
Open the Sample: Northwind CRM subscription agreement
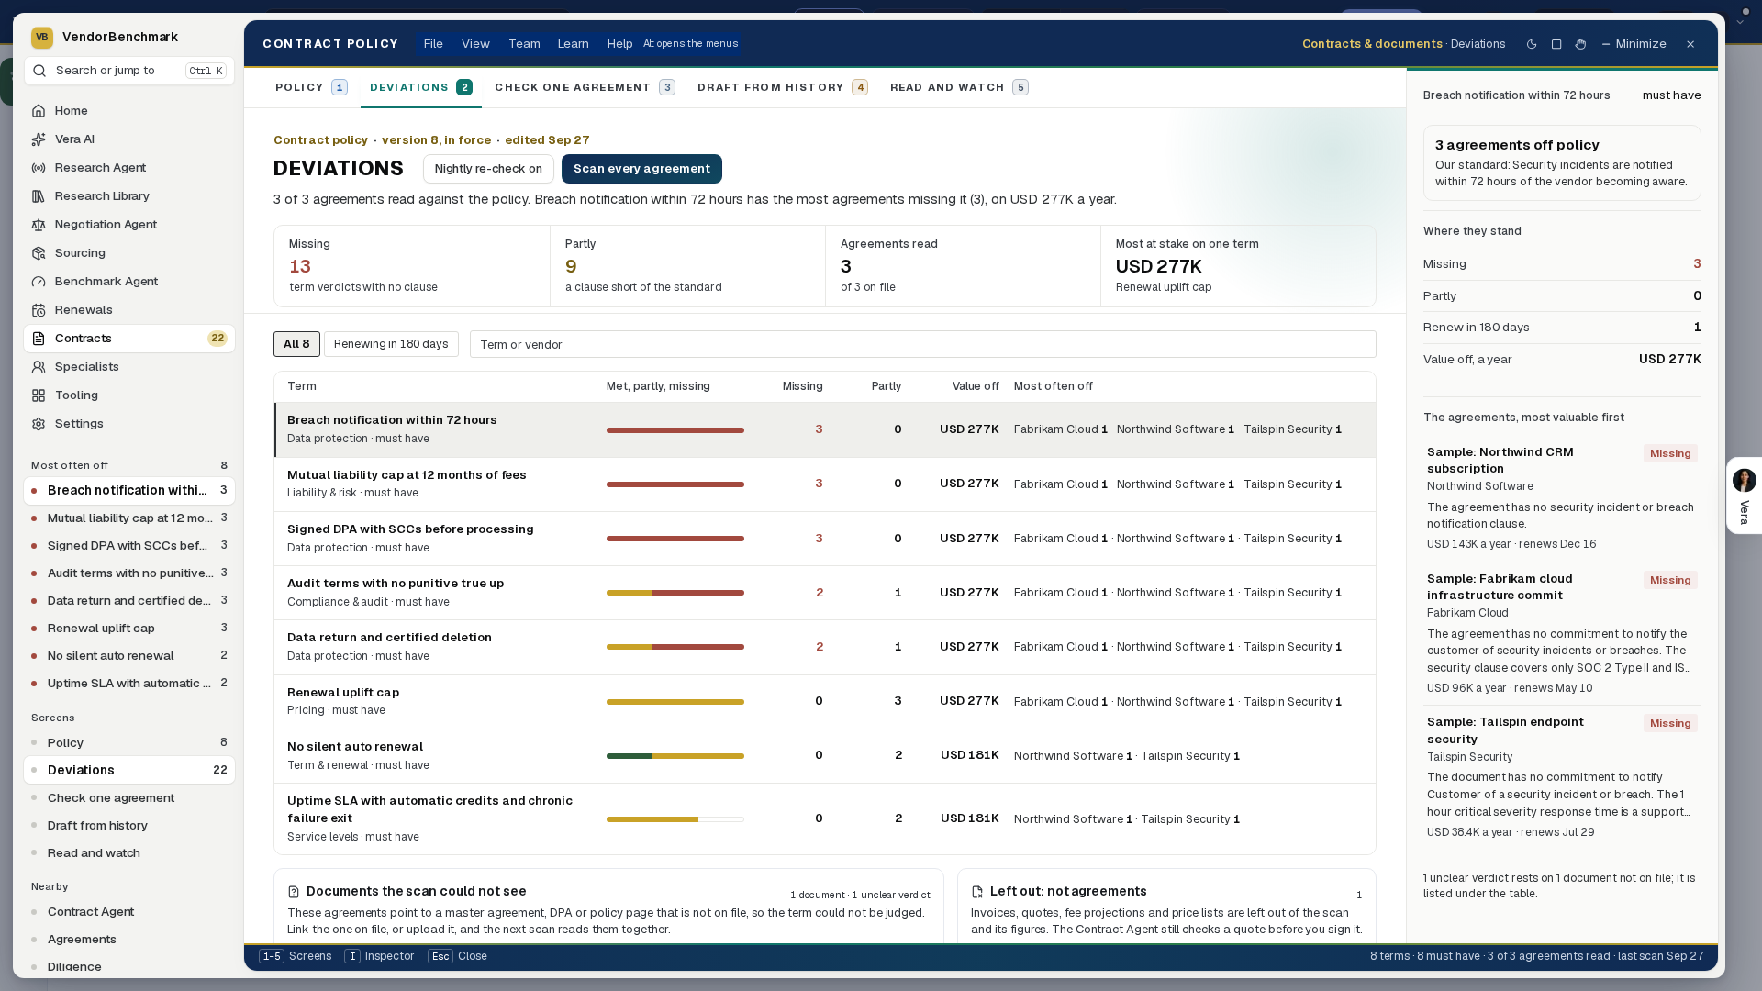[x=1562, y=500]
